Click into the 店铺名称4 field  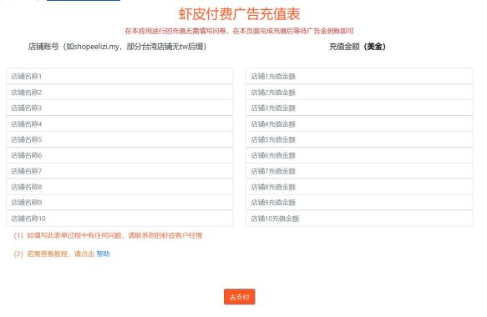[x=119, y=123]
